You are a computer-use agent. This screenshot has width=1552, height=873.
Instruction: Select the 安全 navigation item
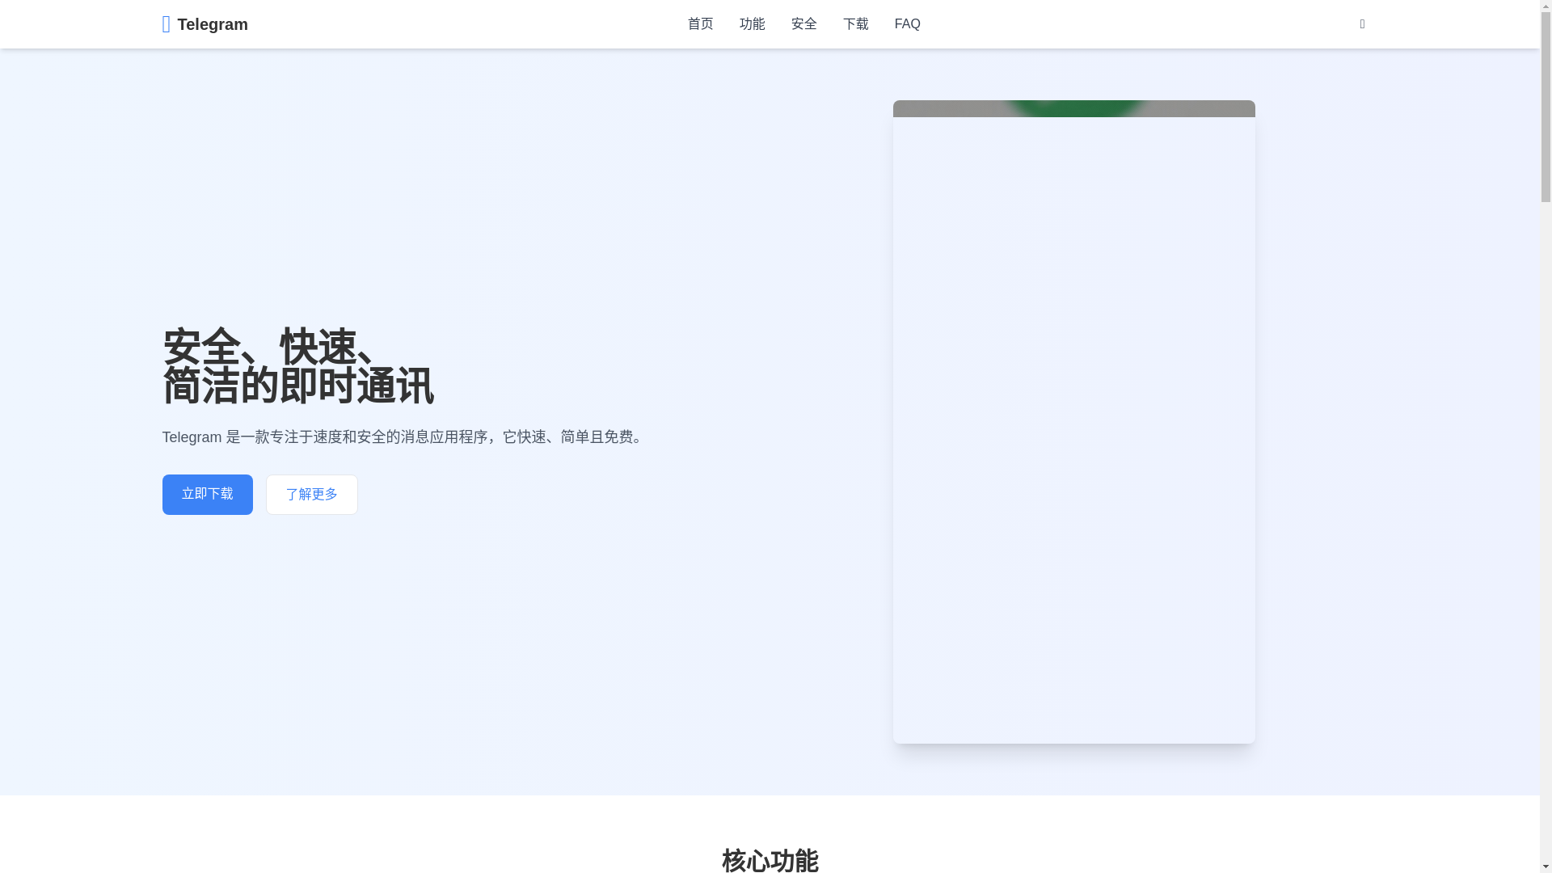pos(803,24)
